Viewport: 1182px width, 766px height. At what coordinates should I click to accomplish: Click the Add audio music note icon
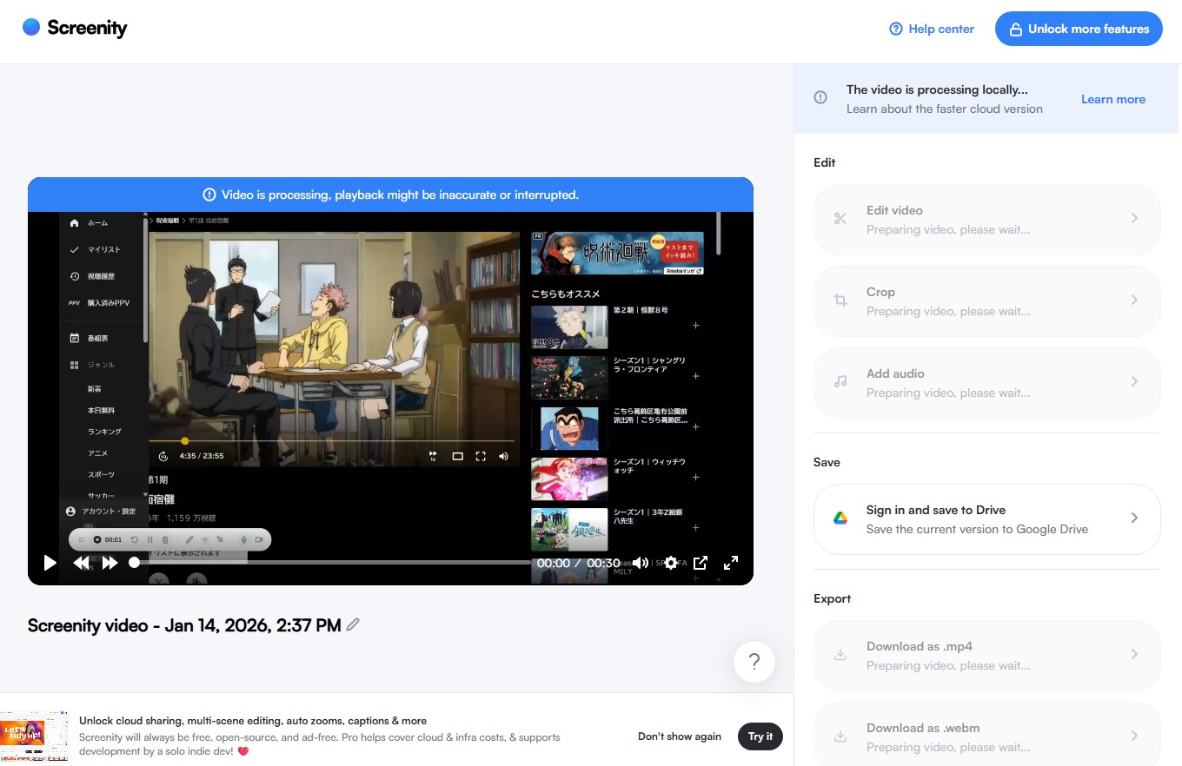click(839, 383)
